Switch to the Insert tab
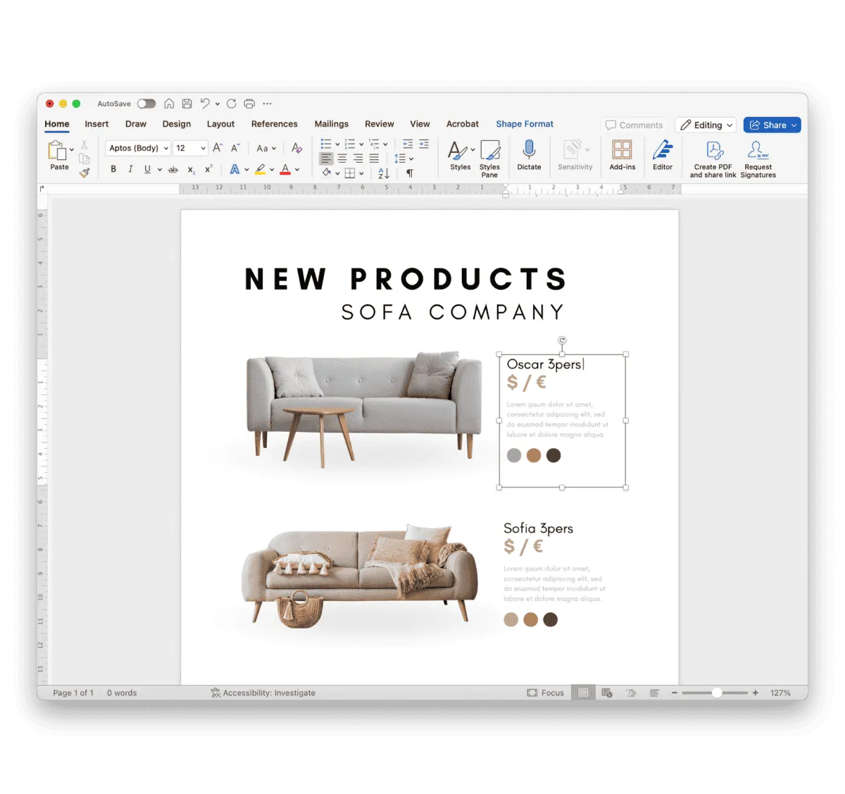Screen dimensions: 845x794 click(x=96, y=124)
